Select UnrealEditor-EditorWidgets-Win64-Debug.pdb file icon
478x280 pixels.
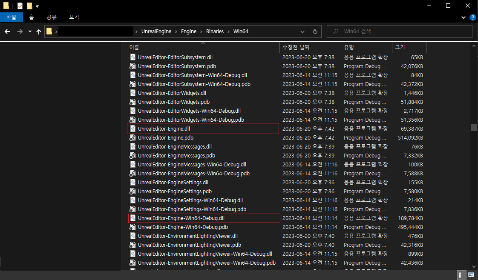(x=132, y=120)
